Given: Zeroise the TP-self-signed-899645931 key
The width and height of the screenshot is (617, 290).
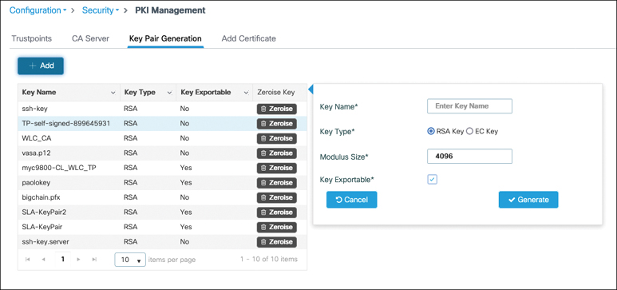Looking at the screenshot, I should [x=277, y=124].
